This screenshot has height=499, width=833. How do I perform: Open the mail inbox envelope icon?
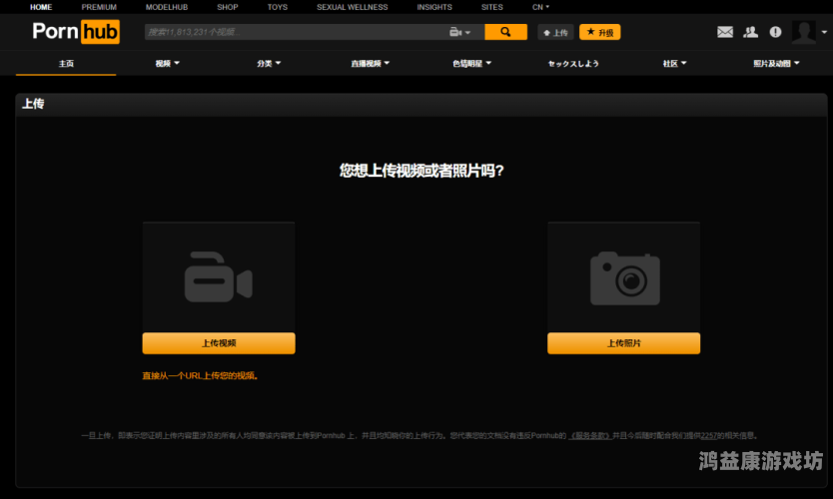pos(725,32)
